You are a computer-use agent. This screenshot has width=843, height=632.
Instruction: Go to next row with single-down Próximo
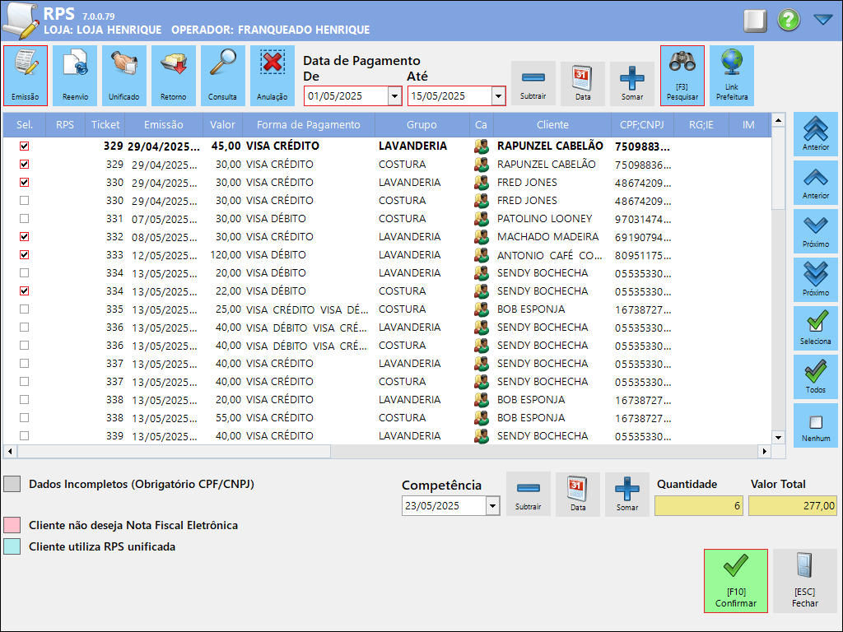pos(816,231)
